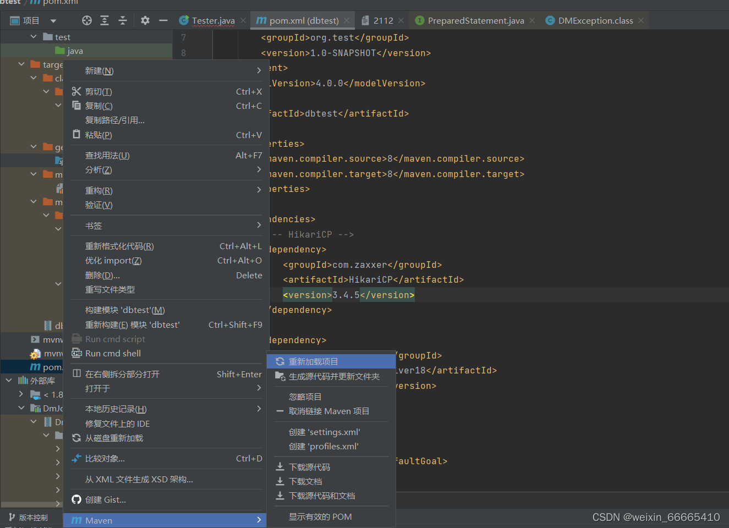Close the Tester.java tab
729x528 pixels.
click(243, 20)
